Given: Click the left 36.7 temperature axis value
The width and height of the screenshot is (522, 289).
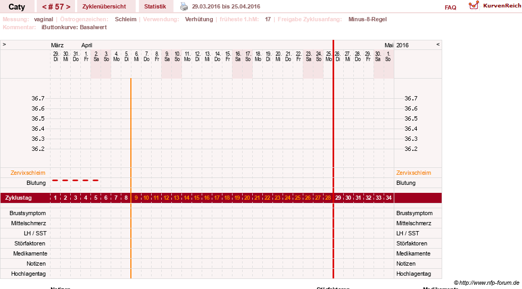Looking at the screenshot, I should coord(38,98).
